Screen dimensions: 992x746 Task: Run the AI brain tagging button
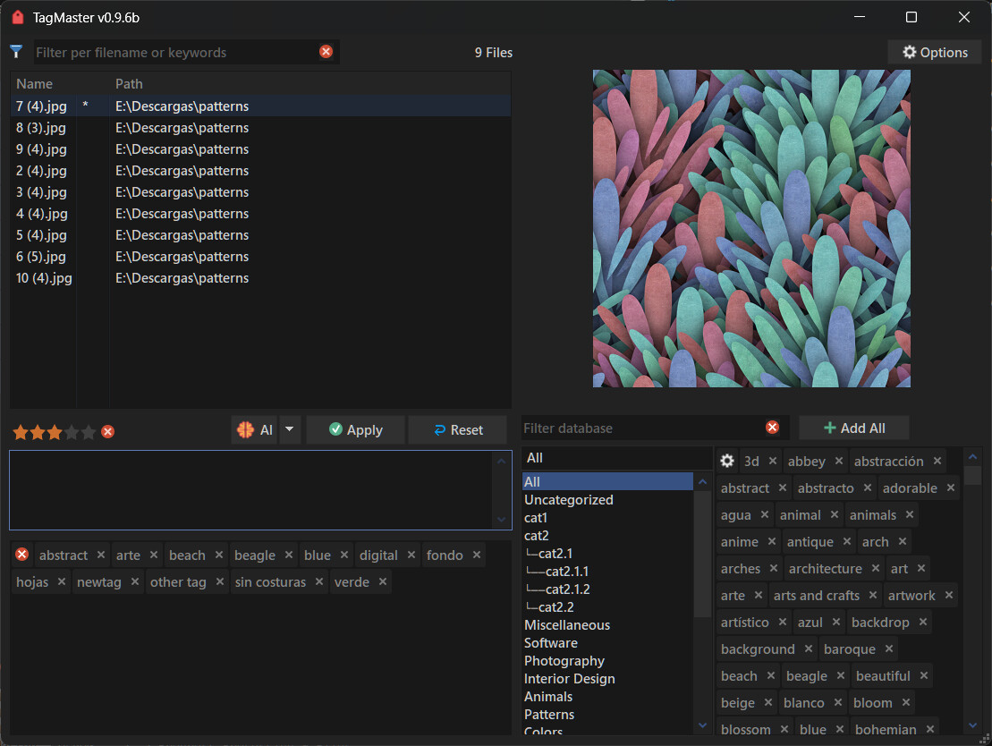255,430
